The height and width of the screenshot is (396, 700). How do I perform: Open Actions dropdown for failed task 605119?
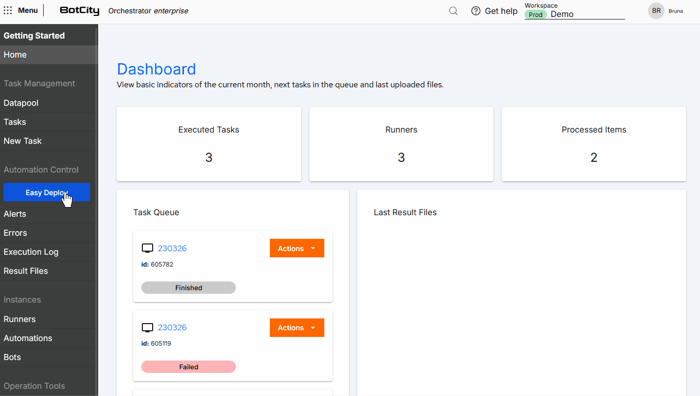pos(297,327)
